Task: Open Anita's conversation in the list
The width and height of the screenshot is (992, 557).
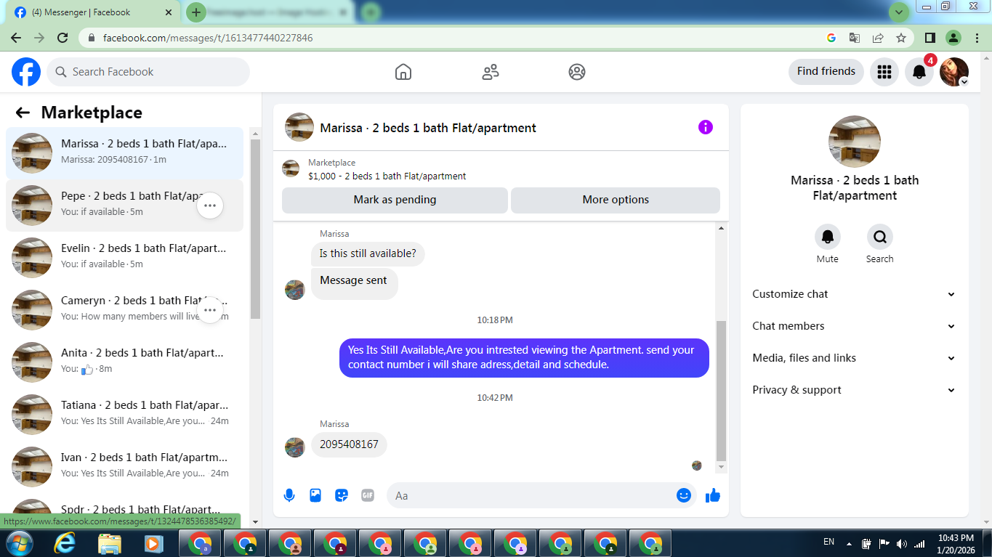Action: (x=124, y=362)
